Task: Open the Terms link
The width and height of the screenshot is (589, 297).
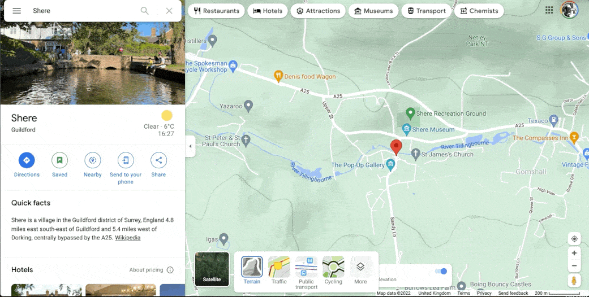Action: pos(463,293)
